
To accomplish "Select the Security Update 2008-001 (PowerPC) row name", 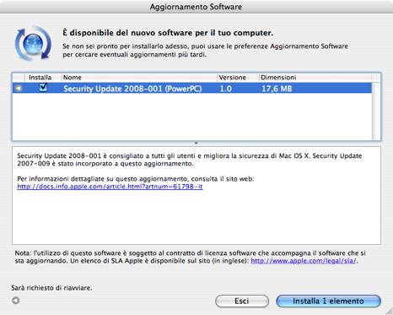I will point(132,89).
